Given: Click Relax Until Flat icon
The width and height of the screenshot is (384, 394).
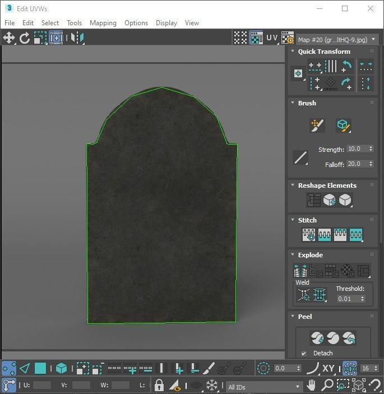Looking at the screenshot, I should point(329,200).
